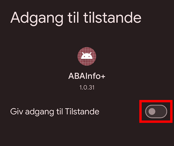Viewport: 174px width, 146px height.
Task: Click the round knob of the switch
Action: coord(152,111)
